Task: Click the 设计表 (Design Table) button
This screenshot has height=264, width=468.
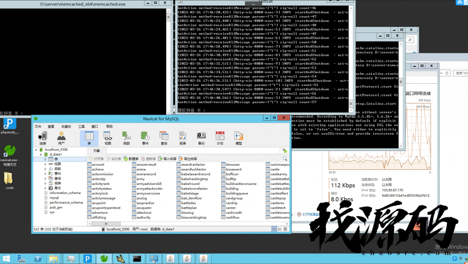Action: pyautogui.click(x=113, y=159)
